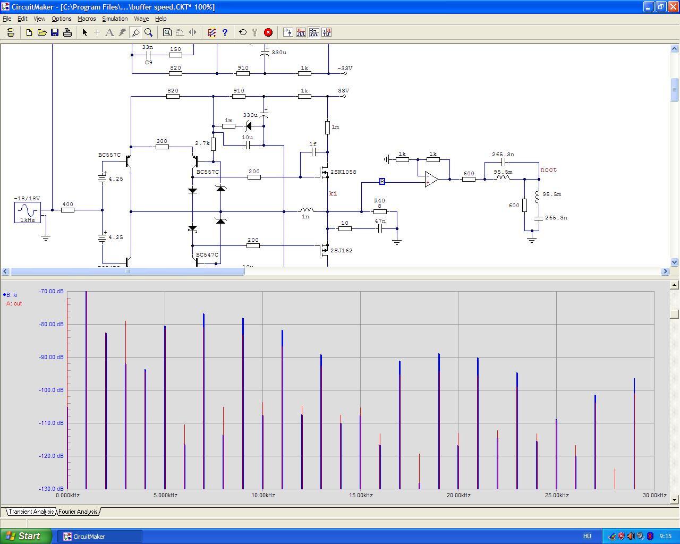The height and width of the screenshot is (544, 680).
Task: Select the 'A: out' trace label
Action: pyautogui.click(x=14, y=303)
